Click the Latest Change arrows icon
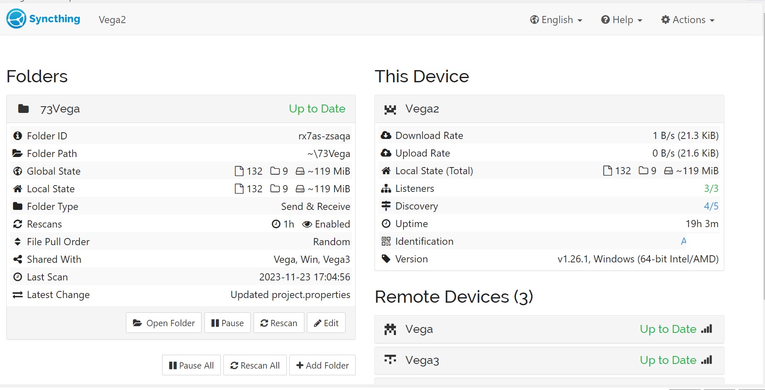 18,295
